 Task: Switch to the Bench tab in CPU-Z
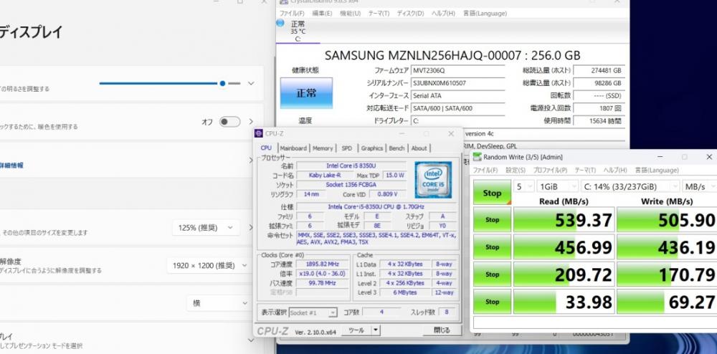click(x=397, y=148)
